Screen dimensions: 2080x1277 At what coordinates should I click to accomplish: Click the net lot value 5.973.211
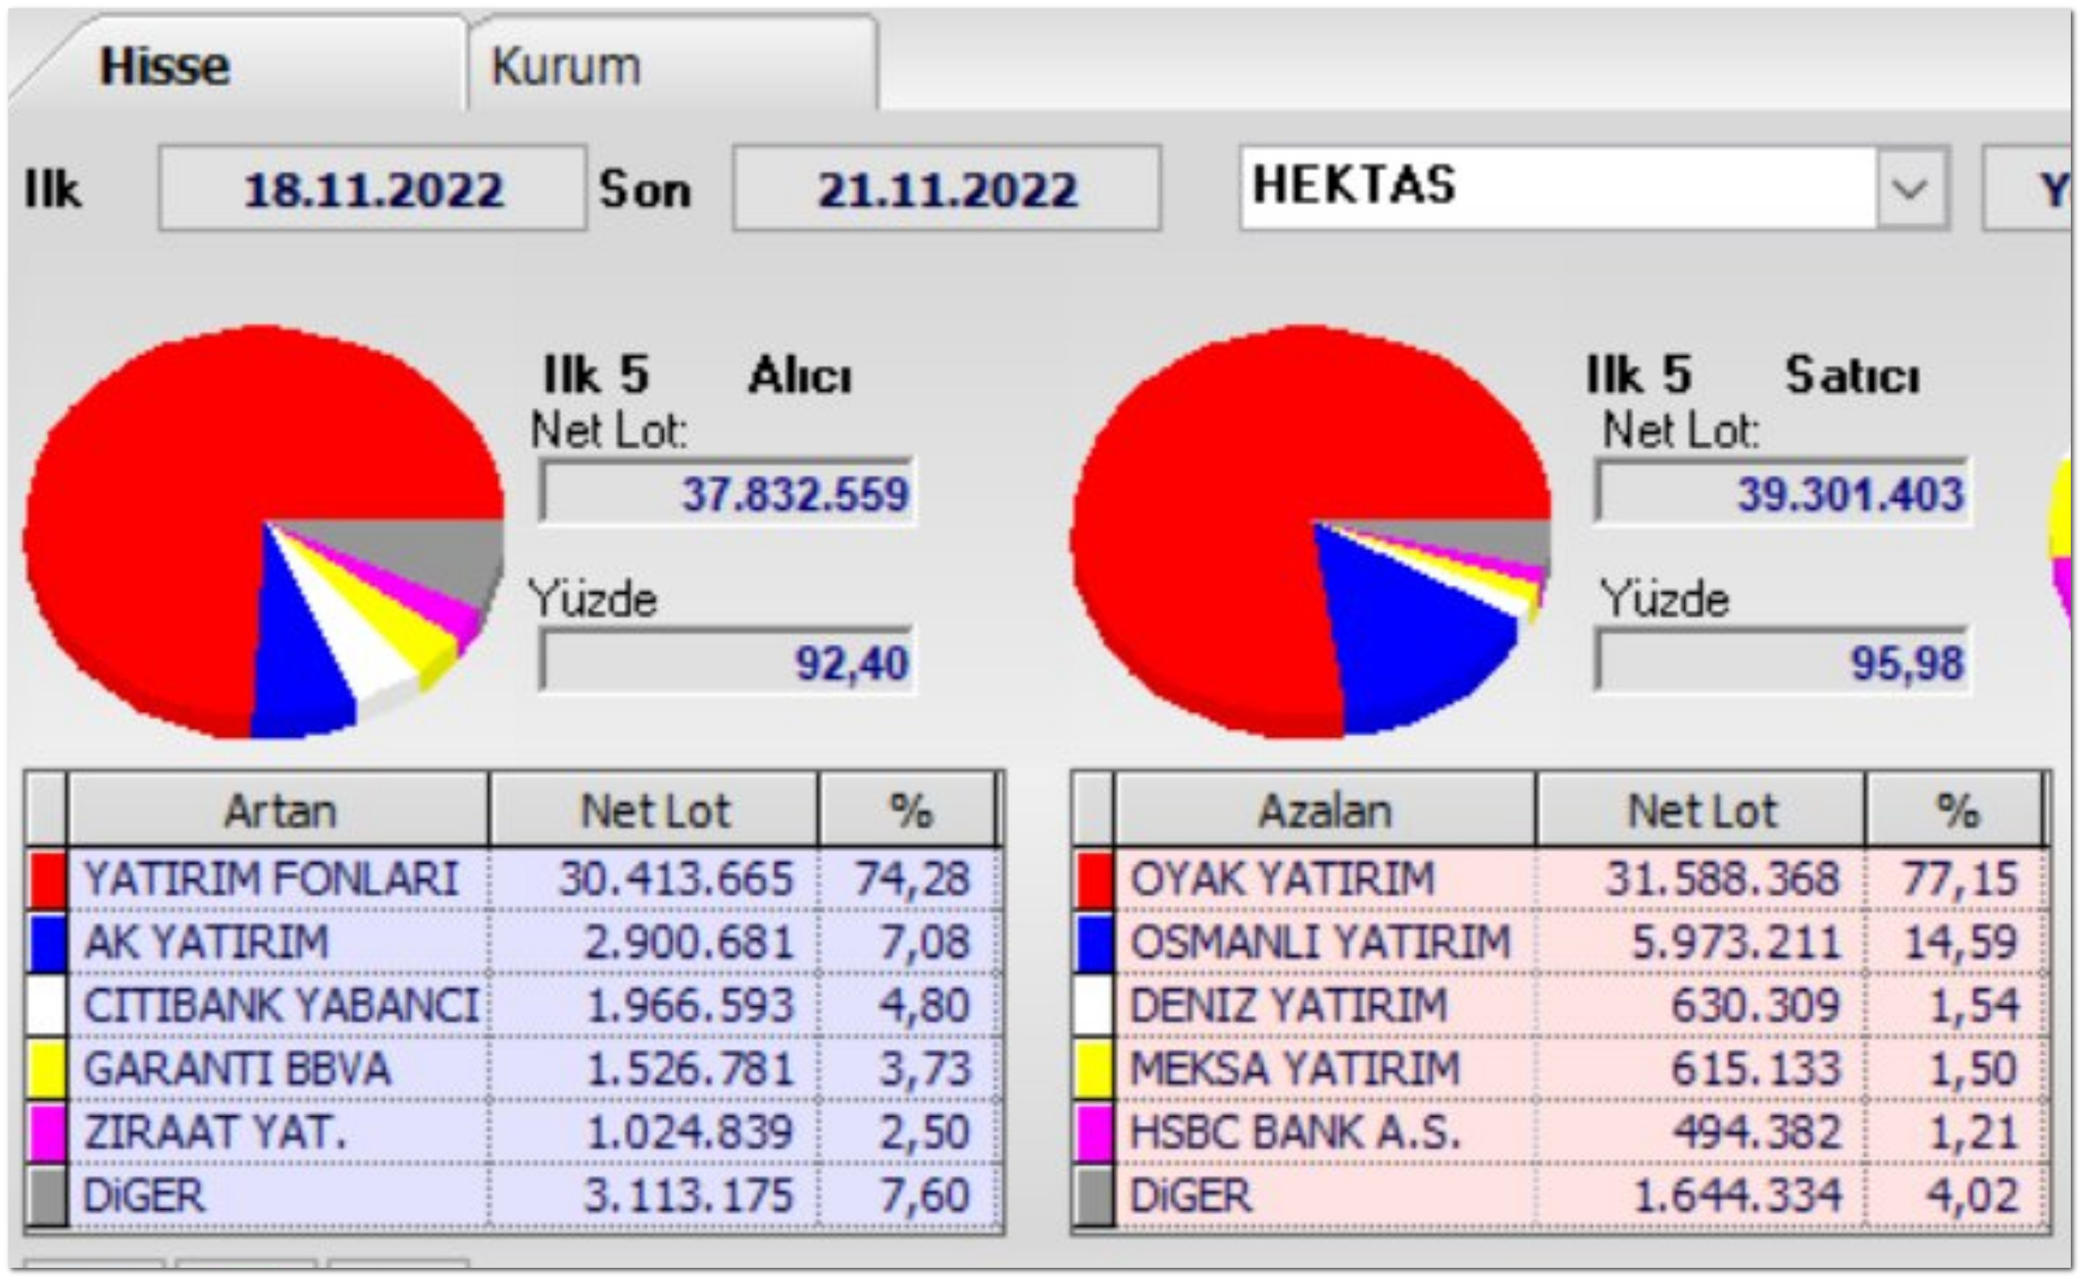point(1736,942)
